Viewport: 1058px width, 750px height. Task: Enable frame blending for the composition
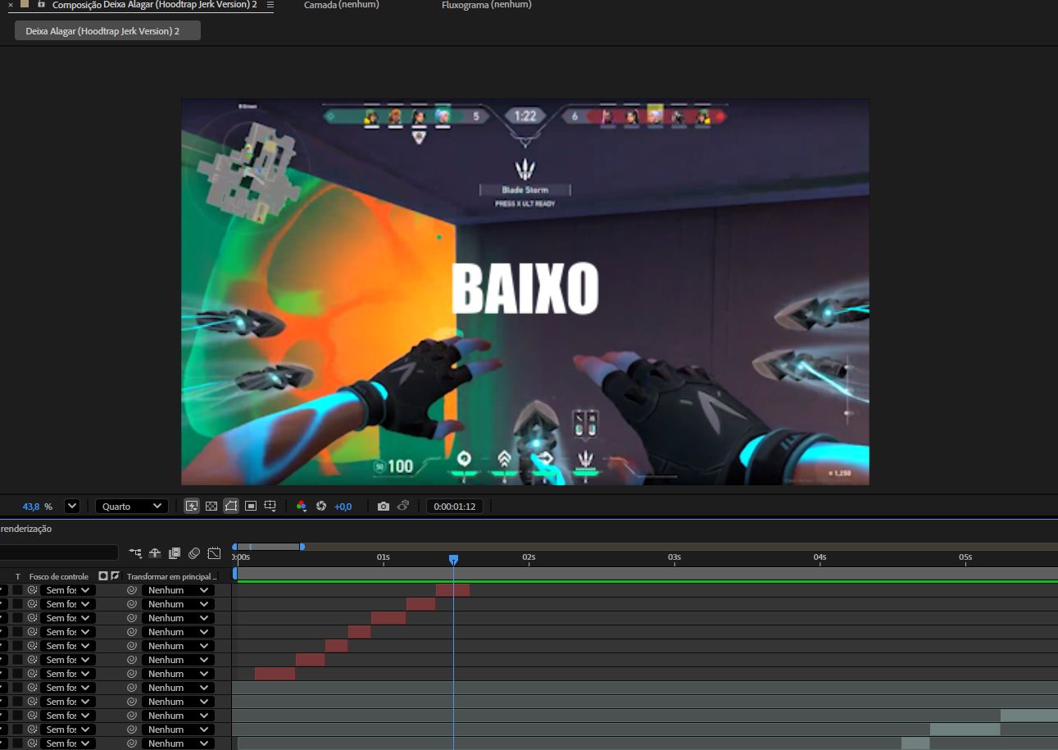click(175, 553)
